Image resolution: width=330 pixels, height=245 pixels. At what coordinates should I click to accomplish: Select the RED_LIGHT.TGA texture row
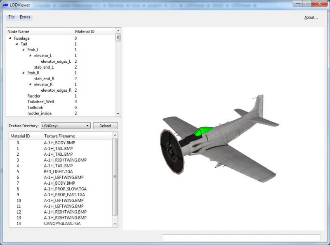[x=61, y=171]
